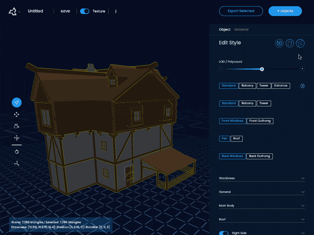The height and width of the screenshot is (235, 314).
Task: Click the Dimension readout in status box
Action: (33, 227)
